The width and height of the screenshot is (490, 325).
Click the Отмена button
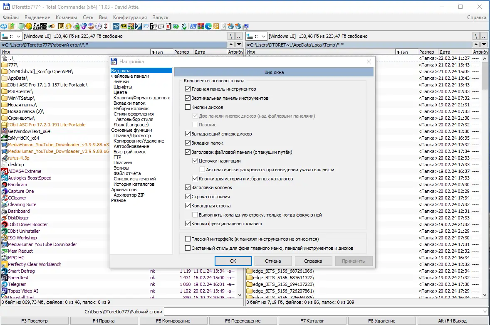[x=273, y=261]
